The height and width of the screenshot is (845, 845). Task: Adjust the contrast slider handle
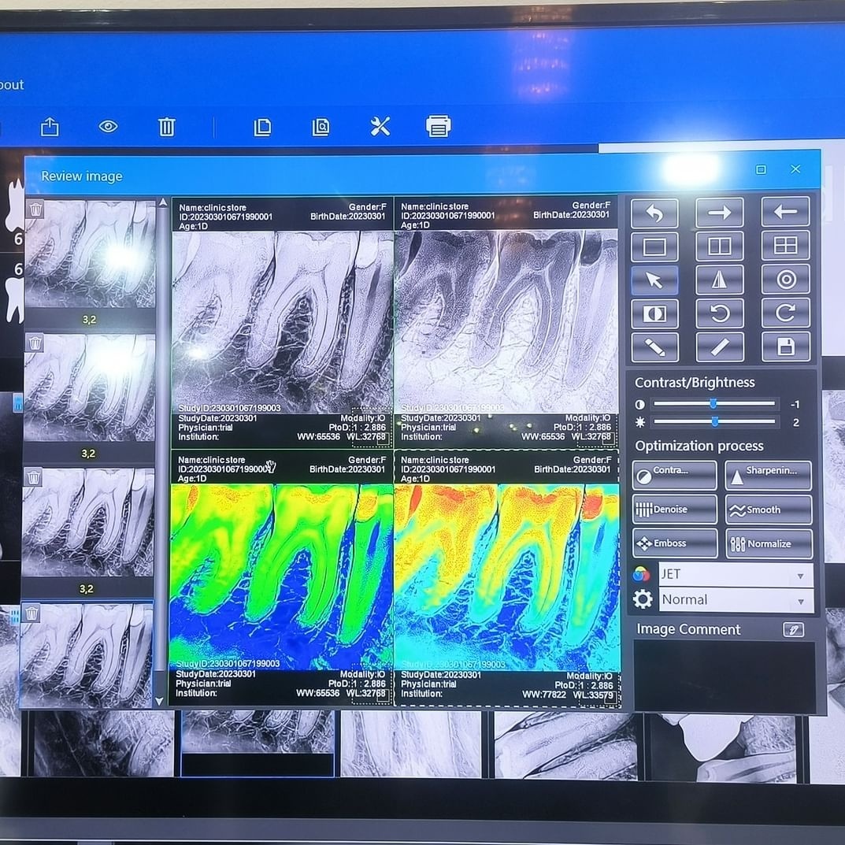pos(713,404)
